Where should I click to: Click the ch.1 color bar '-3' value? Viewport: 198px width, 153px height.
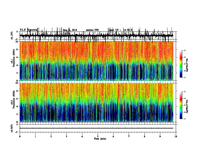point(184,50)
